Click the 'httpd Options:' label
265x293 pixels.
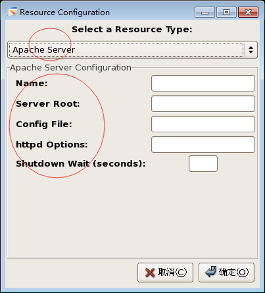click(x=52, y=145)
